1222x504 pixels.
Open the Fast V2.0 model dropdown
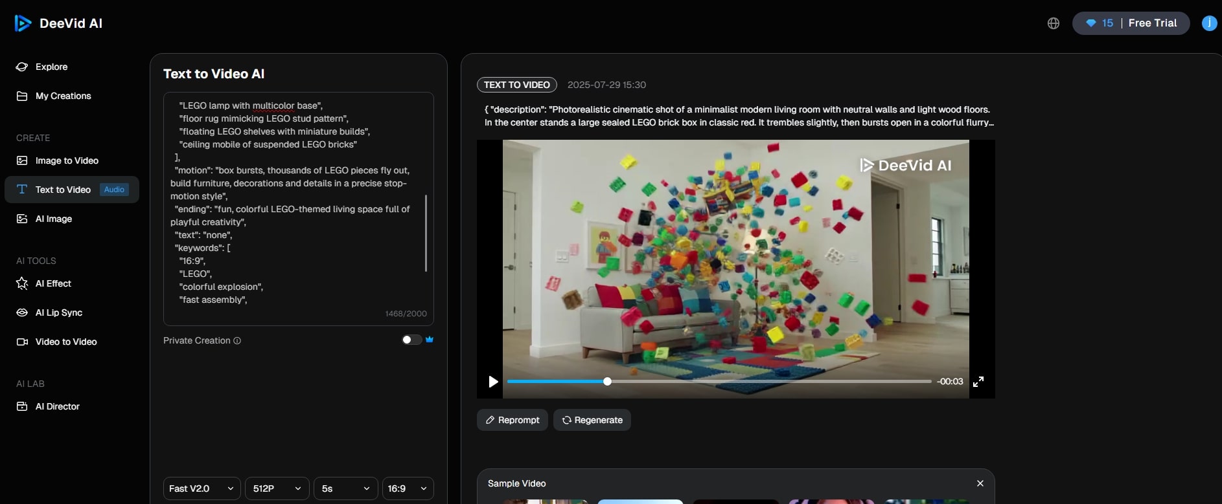(x=202, y=488)
